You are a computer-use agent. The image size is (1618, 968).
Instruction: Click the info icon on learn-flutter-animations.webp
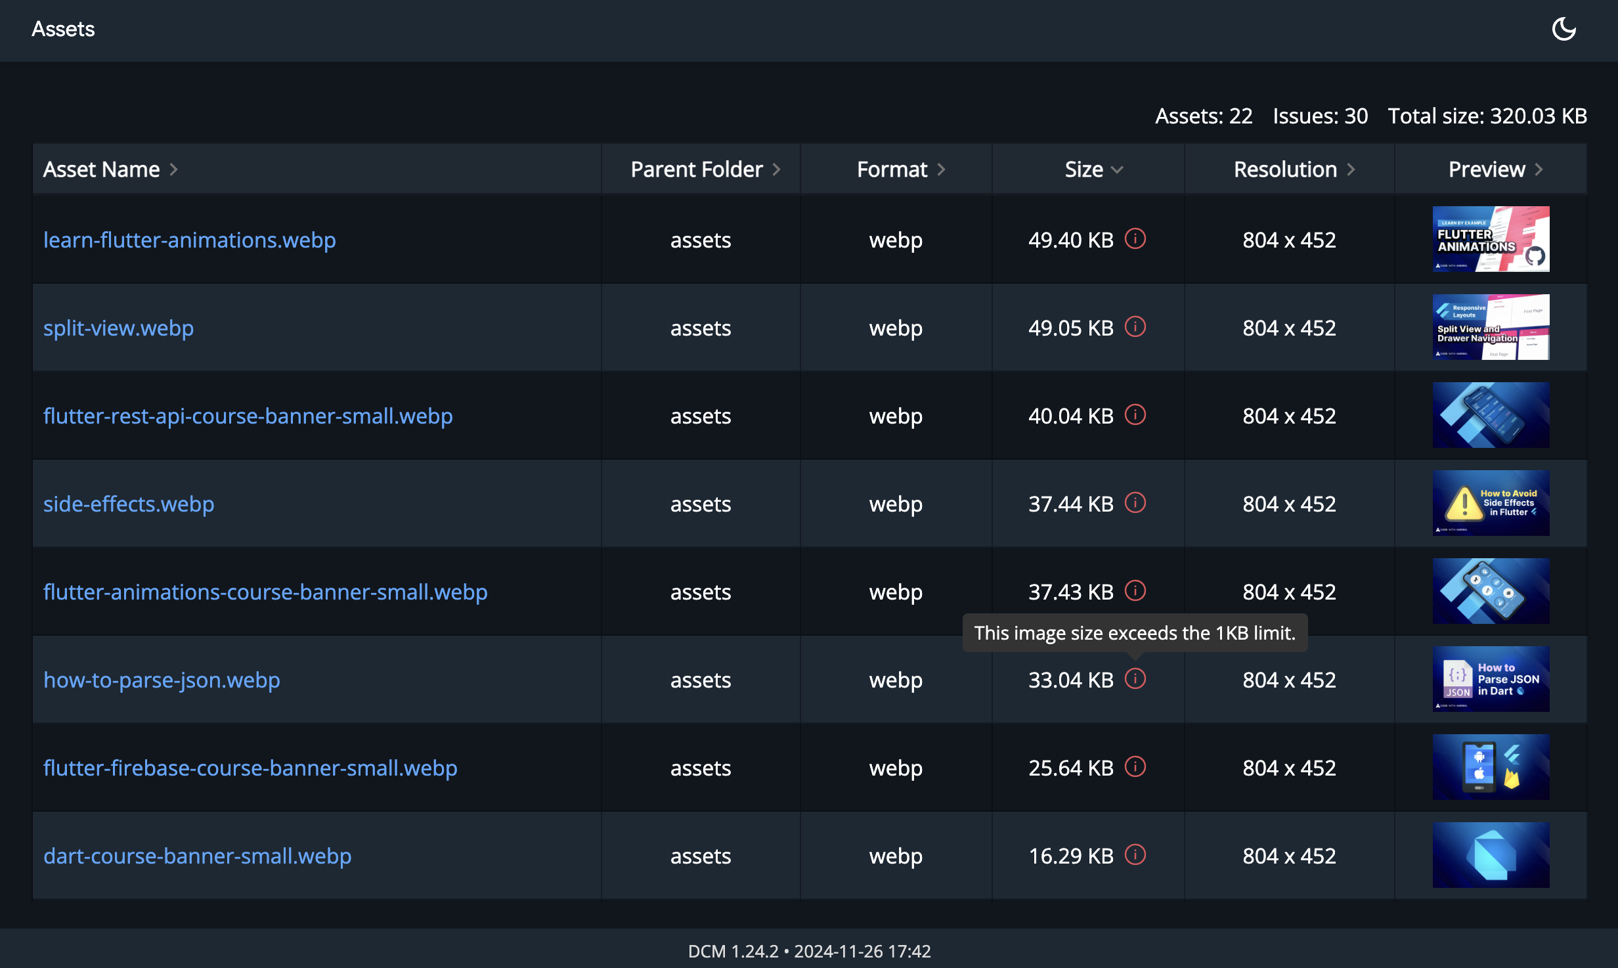click(1134, 238)
